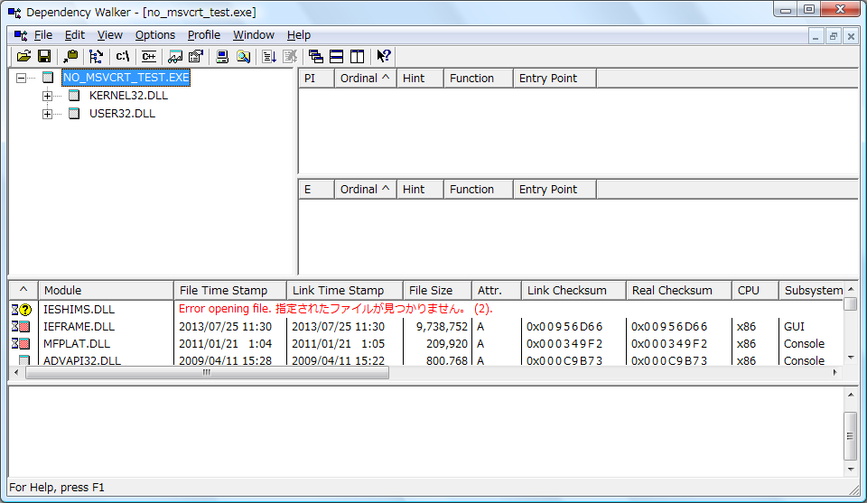Viewport: 867px width, 503px height.
Task: Select KERNEL32.DLL in the tree
Action: (x=128, y=96)
